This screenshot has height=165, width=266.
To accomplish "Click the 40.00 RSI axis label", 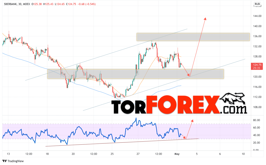I will (257, 135).
